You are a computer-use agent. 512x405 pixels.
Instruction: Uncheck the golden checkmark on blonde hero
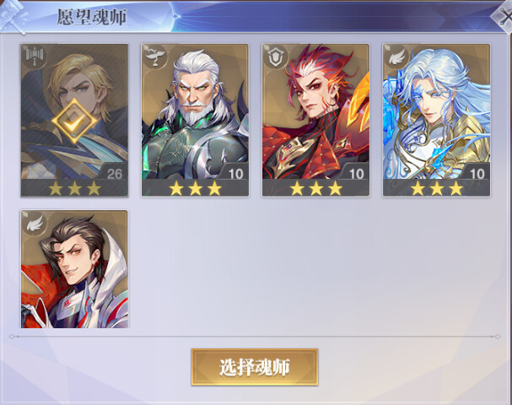pos(74,121)
